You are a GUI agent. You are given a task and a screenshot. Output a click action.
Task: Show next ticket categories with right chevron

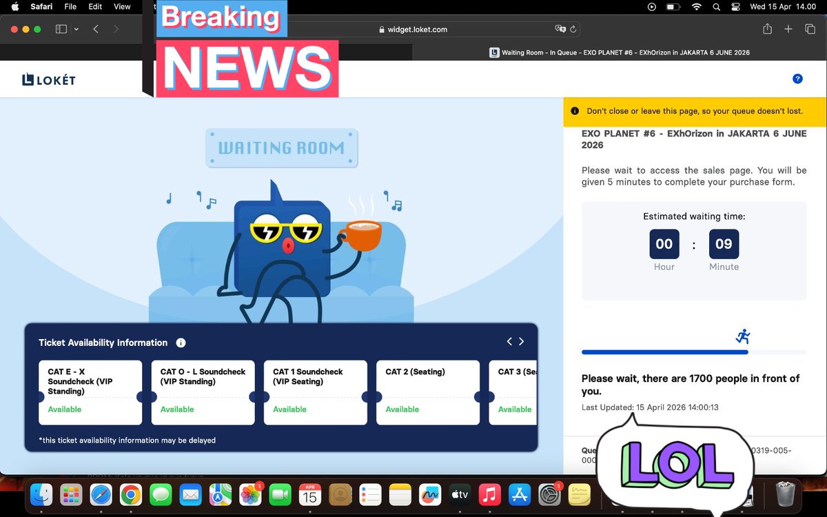pos(522,341)
